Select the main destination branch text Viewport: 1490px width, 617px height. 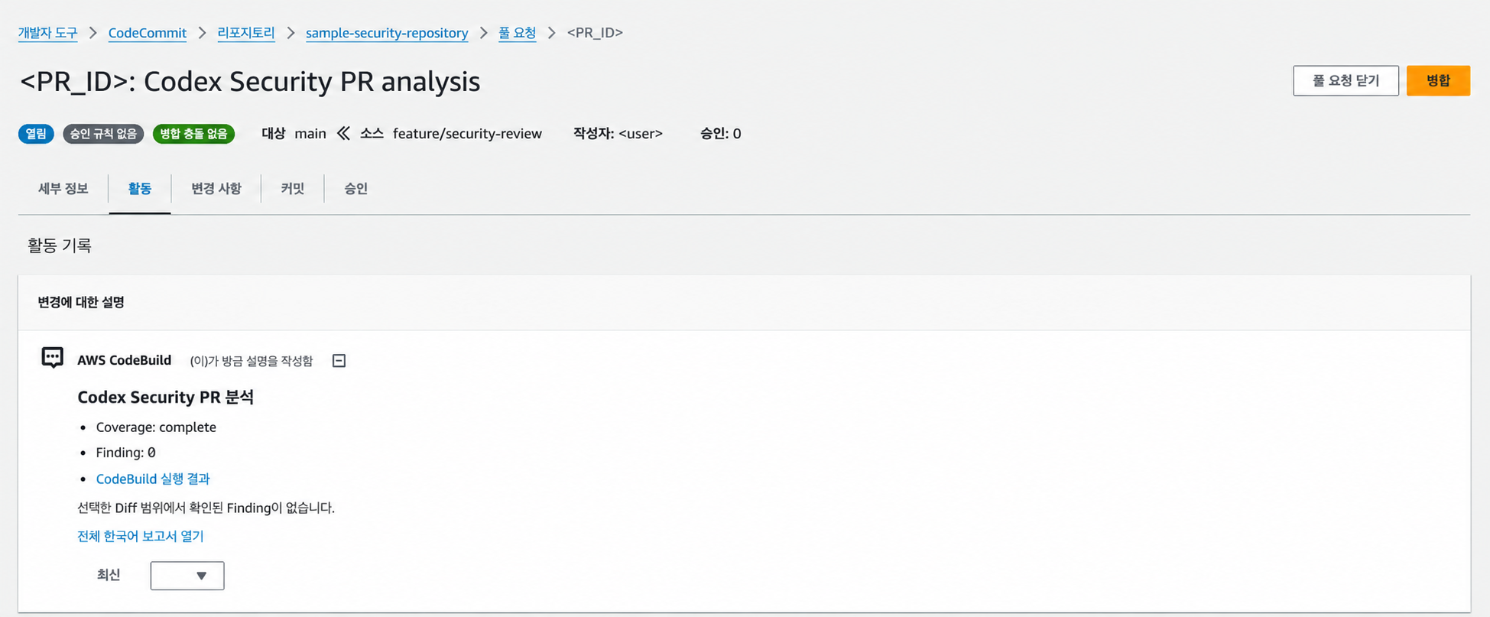[x=310, y=134]
